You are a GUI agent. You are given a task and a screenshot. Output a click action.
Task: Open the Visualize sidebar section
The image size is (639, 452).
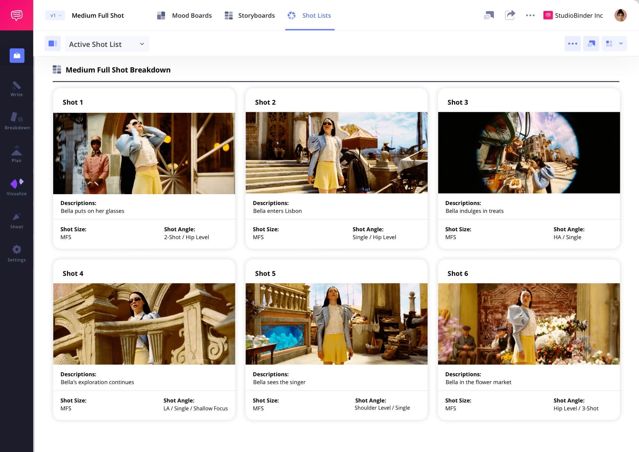[x=16, y=187]
